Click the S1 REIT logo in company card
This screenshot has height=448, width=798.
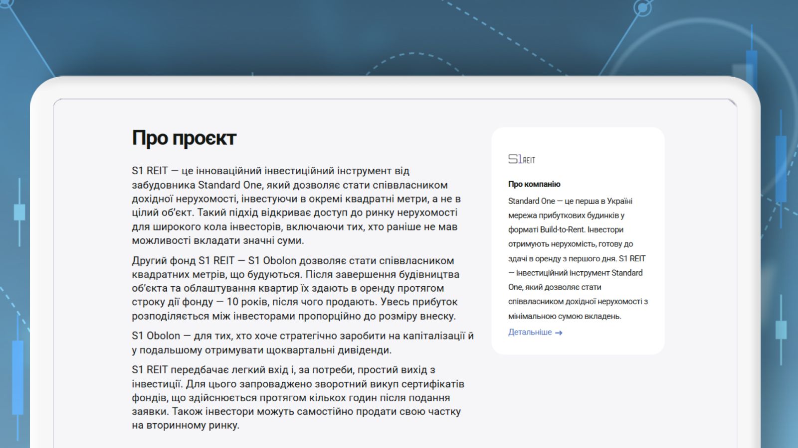(x=521, y=159)
